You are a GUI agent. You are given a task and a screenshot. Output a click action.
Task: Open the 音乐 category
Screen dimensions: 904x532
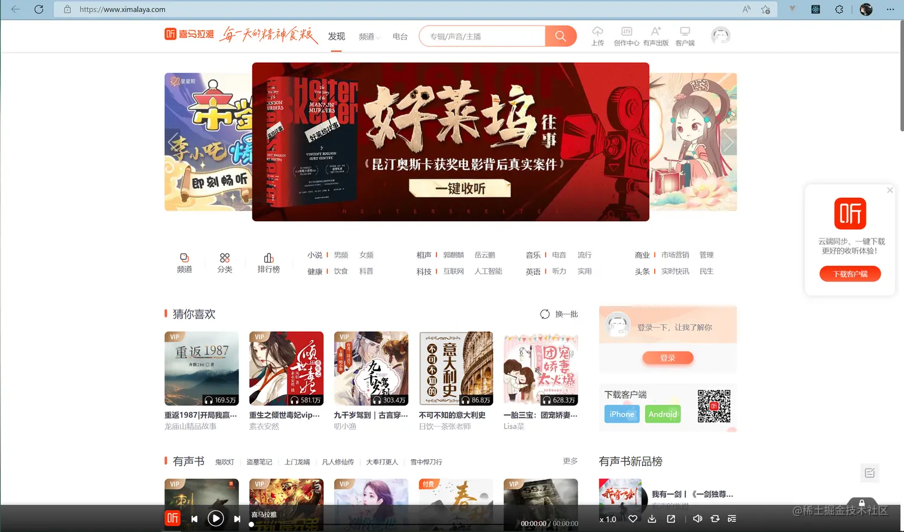[533, 255]
